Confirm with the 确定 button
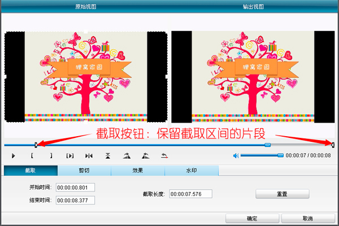 (x=252, y=219)
